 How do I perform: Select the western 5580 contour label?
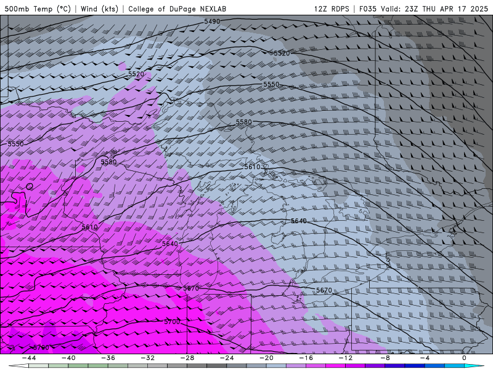pos(109,162)
